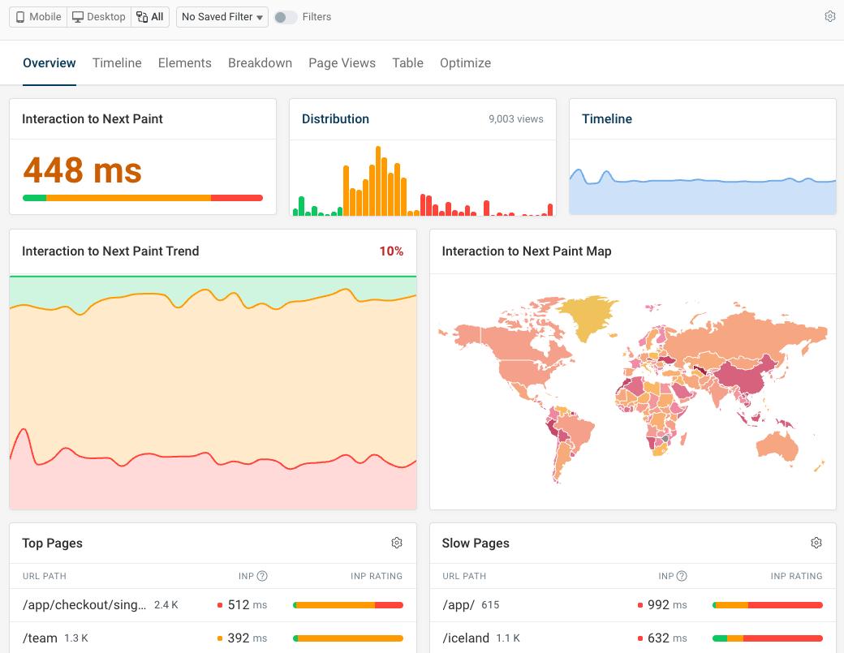Open the No Saved Filter dropdown
Image resolution: width=844 pixels, height=653 pixels.
tap(222, 16)
